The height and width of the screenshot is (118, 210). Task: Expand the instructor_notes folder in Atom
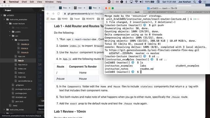[4, 109]
